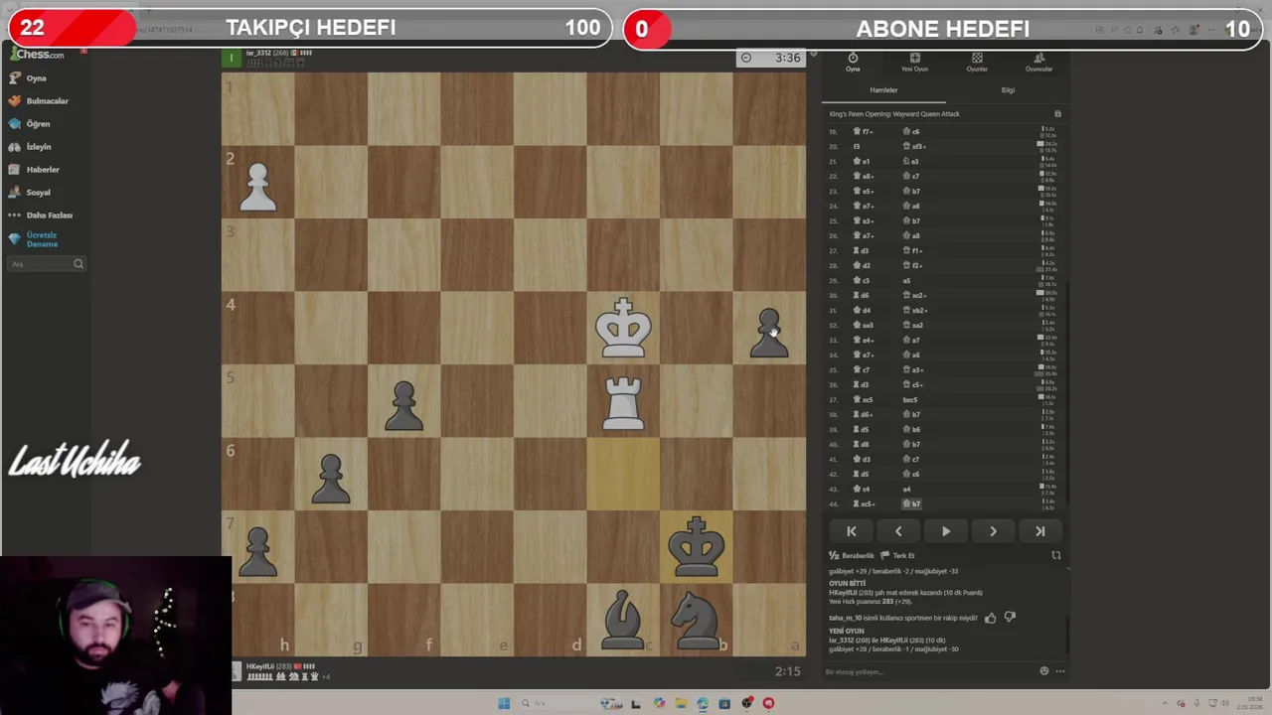
Task: Click the red circle app in taskbar
Action: click(x=768, y=703)
